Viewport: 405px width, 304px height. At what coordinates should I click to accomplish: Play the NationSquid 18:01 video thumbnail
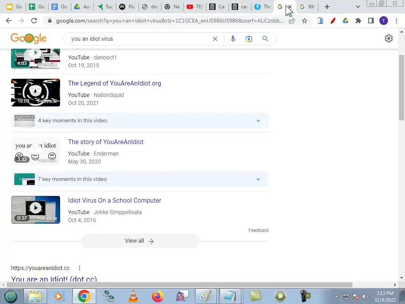[x=36, y=93]
